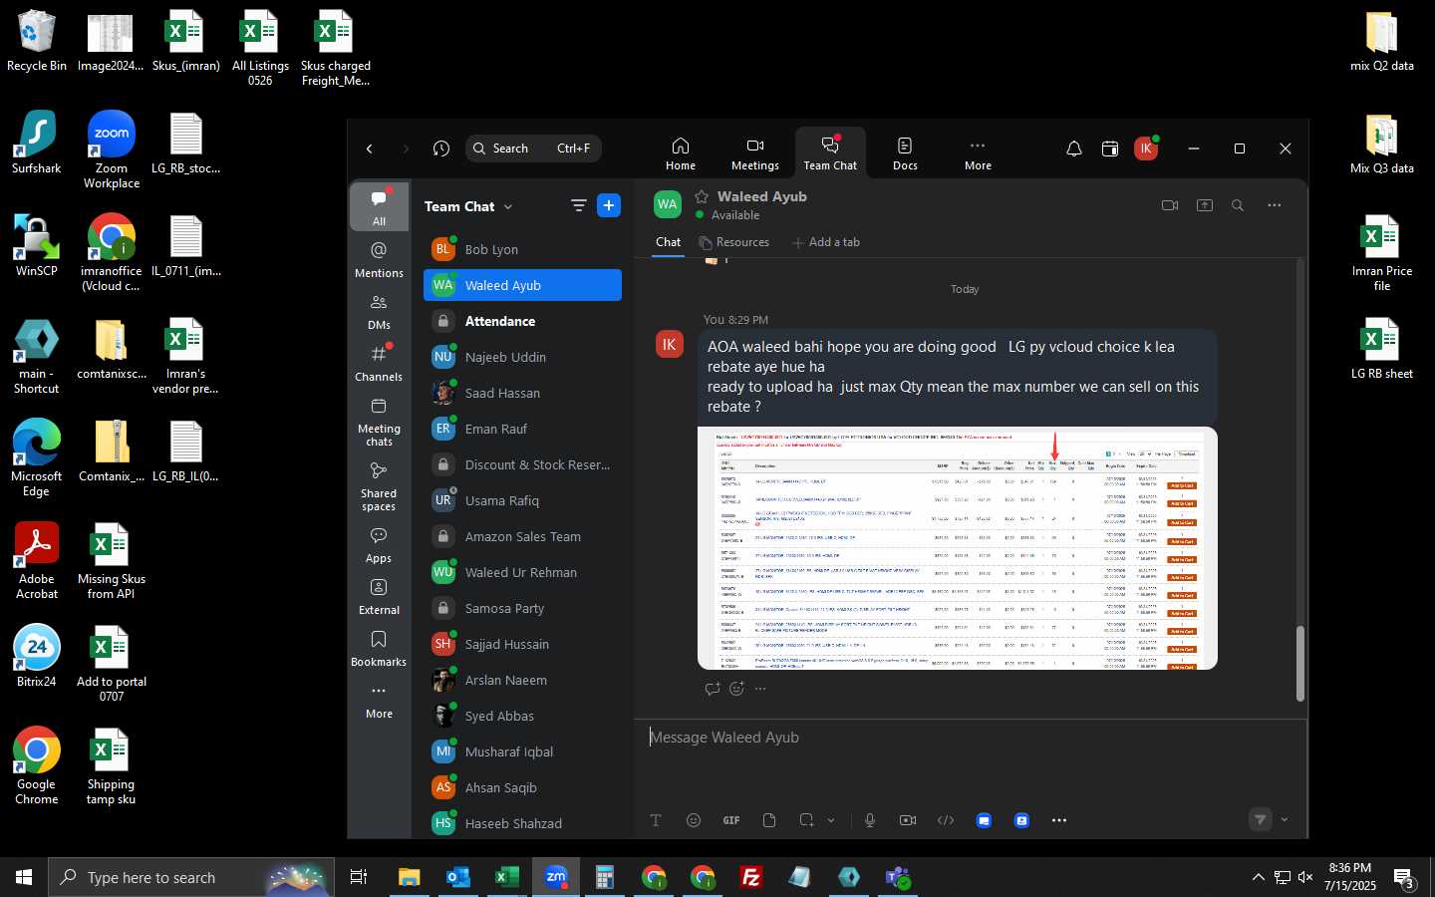Attach a file to message
The image size is (1435, 897).
[769, 820]
